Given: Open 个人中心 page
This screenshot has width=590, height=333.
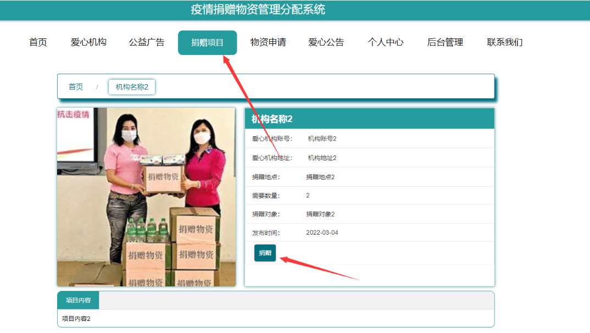Looking at the screenshot, I should [x=386, y=42].
